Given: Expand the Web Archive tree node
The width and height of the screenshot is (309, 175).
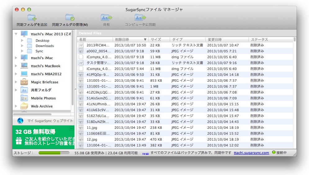Looking at the screenshot, I should pos(16,106).
